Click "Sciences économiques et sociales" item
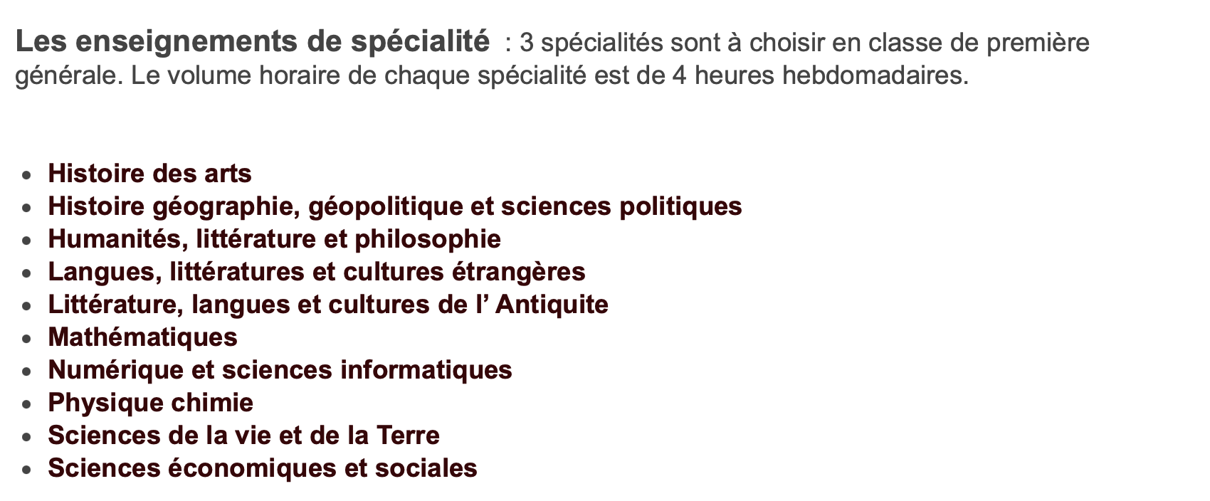Image resolution: width=1210 pixels, height=501 pixels. (263, 468)
